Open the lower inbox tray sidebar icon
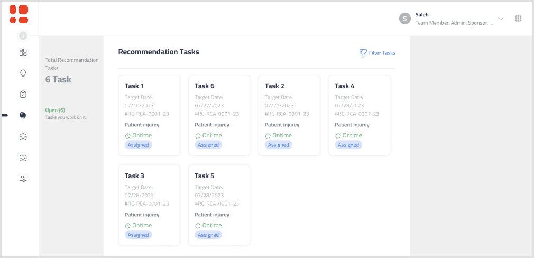Image resolution: width=534 pixels, height=258 pixels. coord(23,158)
